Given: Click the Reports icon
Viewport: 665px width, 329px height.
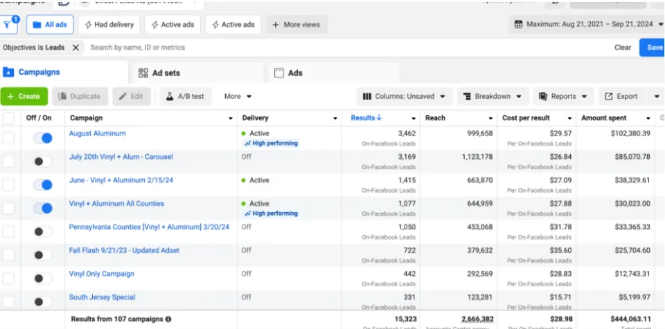Looking at the screenshot, I should 543,96.
